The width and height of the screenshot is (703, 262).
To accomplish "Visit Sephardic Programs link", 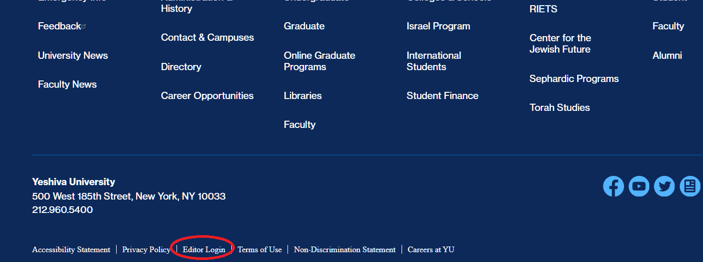I will 574,79.
